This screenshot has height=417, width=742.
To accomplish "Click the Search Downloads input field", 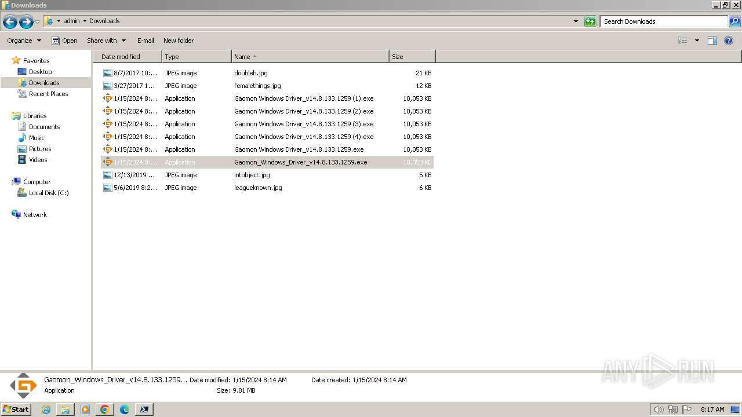I will click(664, 21).
